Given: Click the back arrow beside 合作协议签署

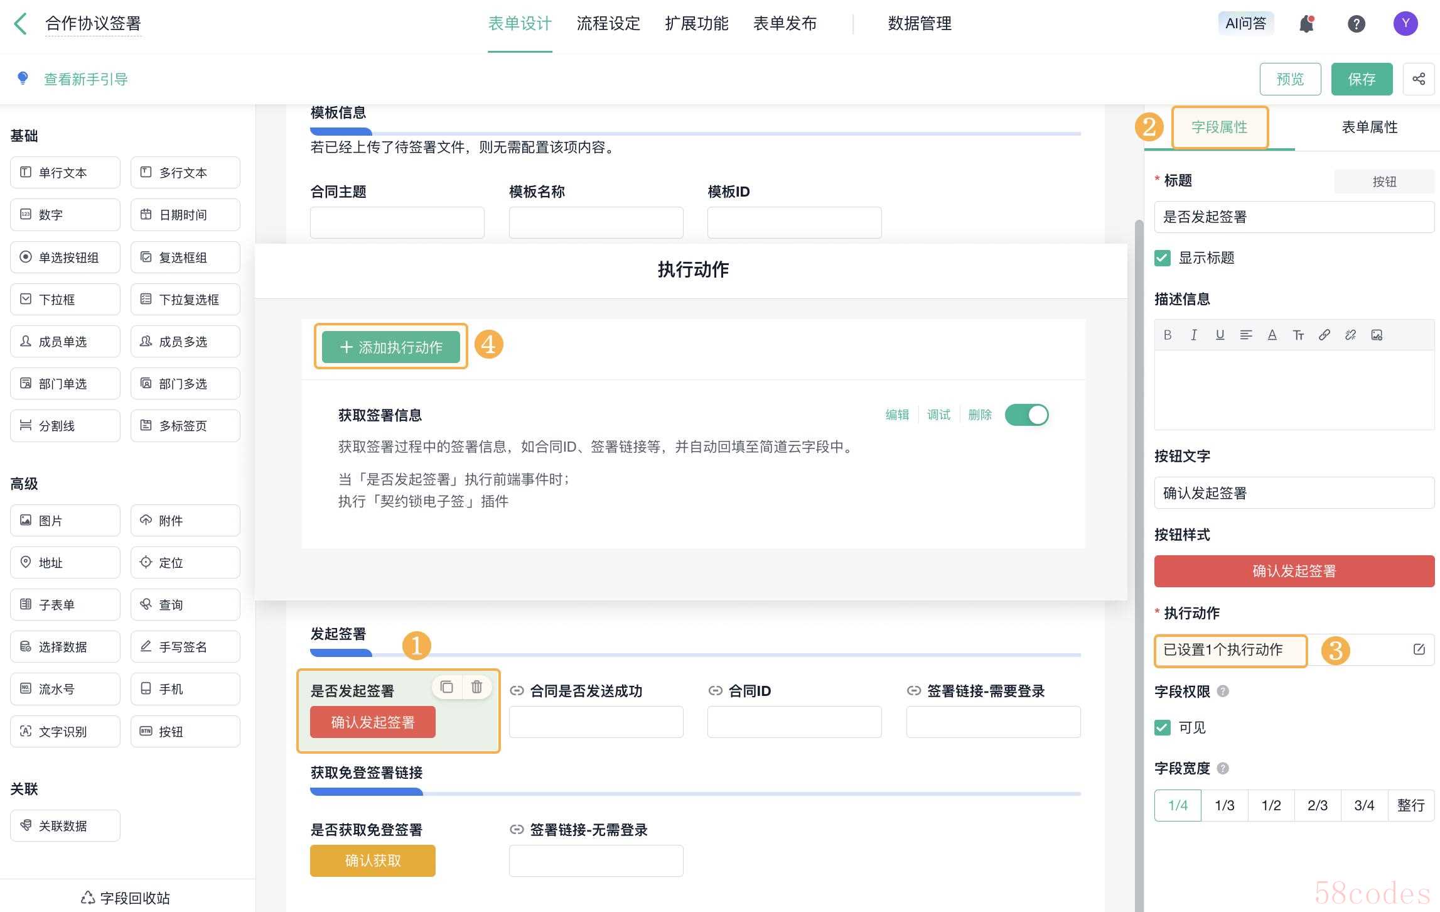Looking at the screenshot, I should [21, 24].
